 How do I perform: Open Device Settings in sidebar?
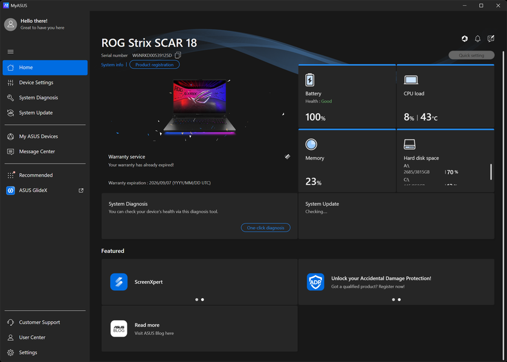(x=45, y=83)
